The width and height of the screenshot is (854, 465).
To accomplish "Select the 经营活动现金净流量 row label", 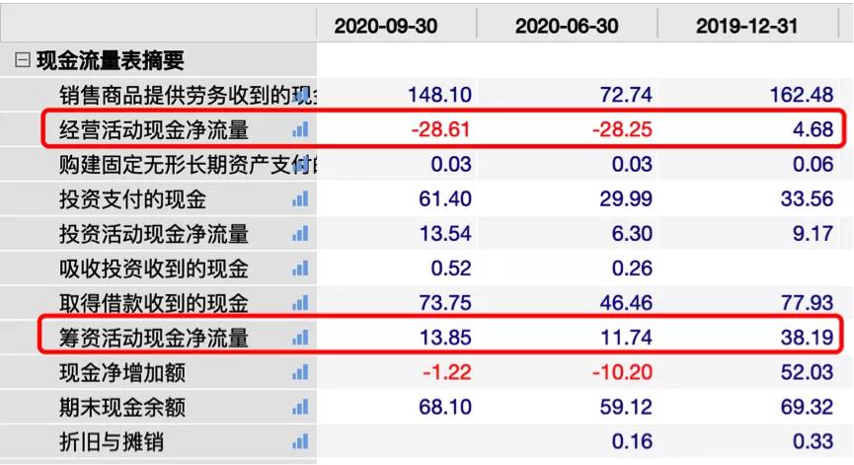I will pyautogui.click(x=154, y=129).
